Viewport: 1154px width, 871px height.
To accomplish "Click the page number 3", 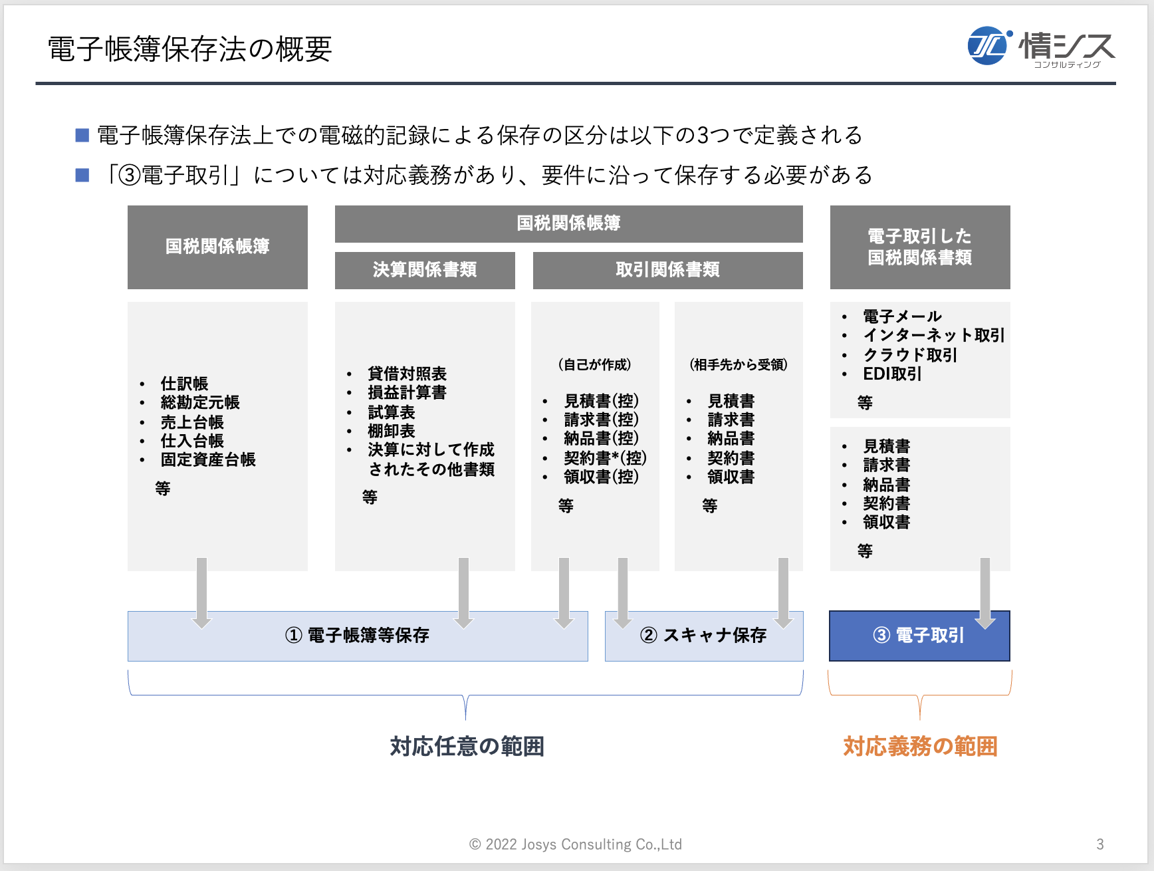I will (x=1100, y=844).
